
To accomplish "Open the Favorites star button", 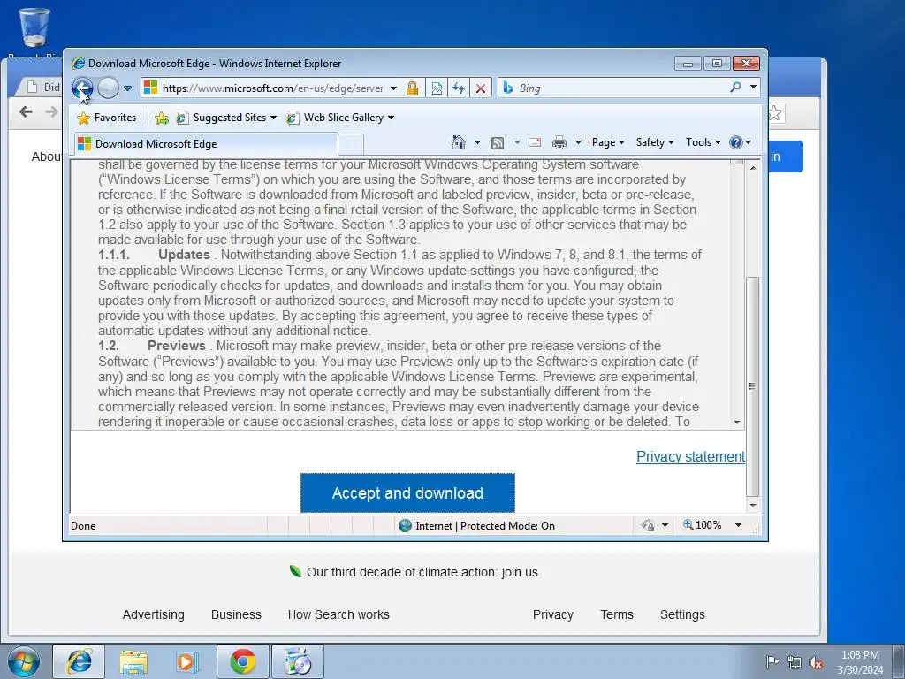I will 107,118.
